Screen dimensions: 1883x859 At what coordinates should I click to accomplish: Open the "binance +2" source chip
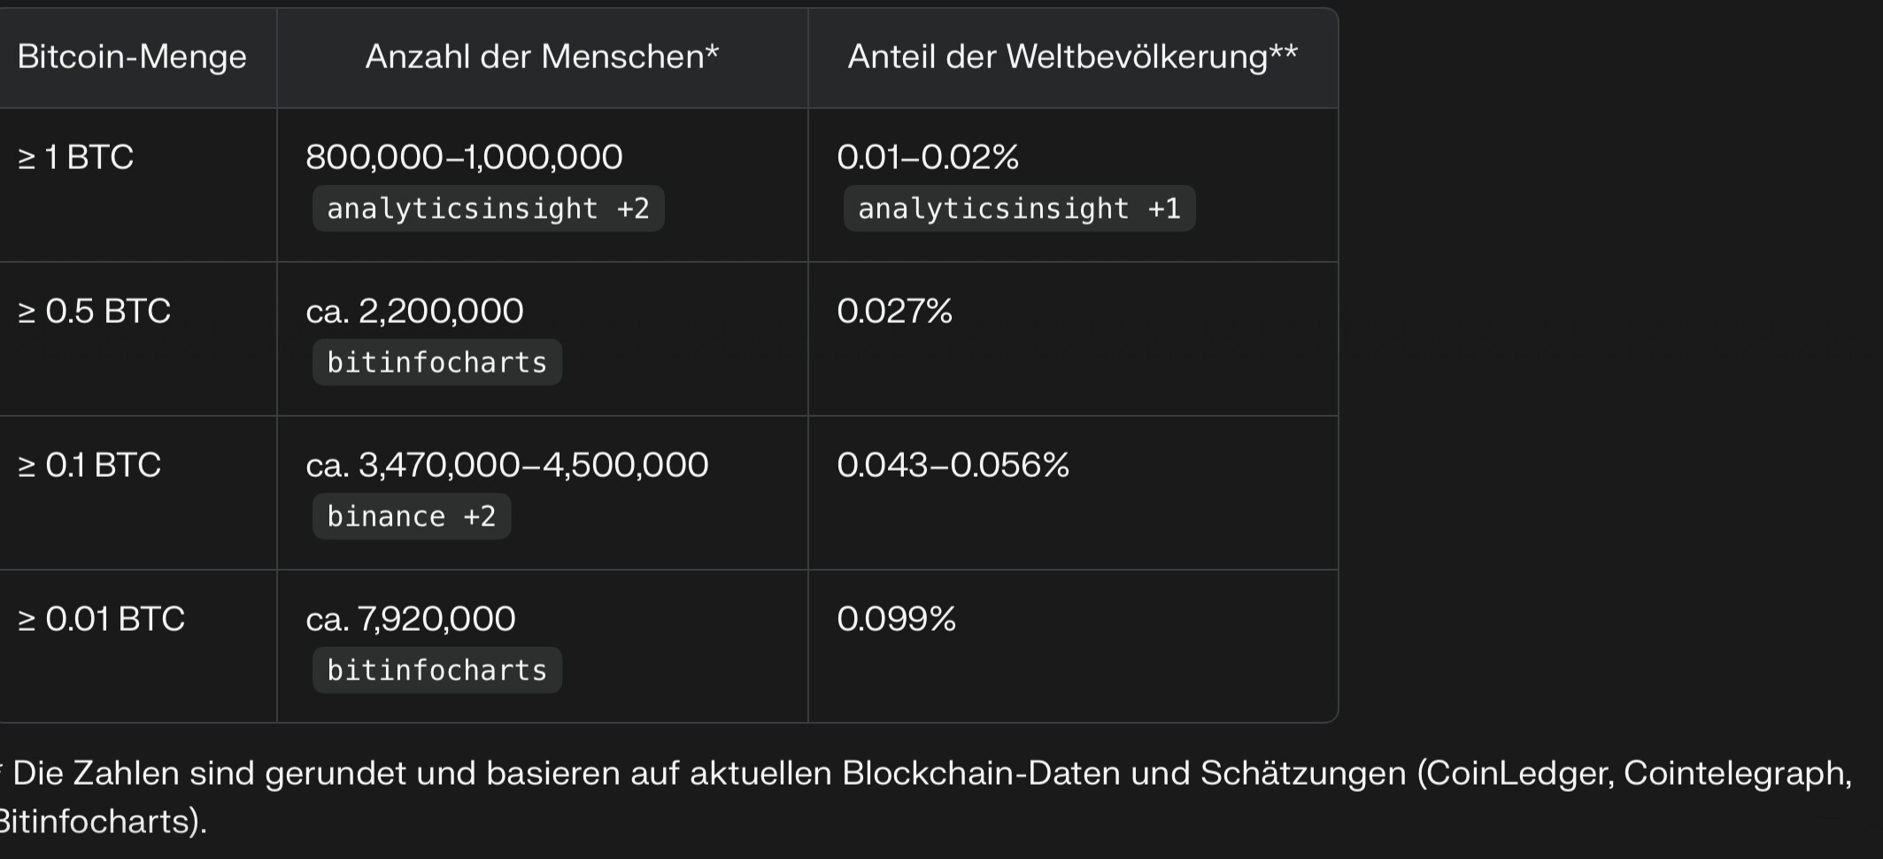pos(411,517)
